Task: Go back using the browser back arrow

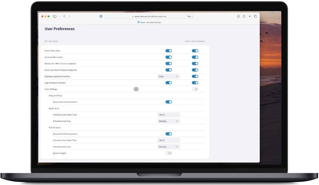Action: [x=64, y=16]
